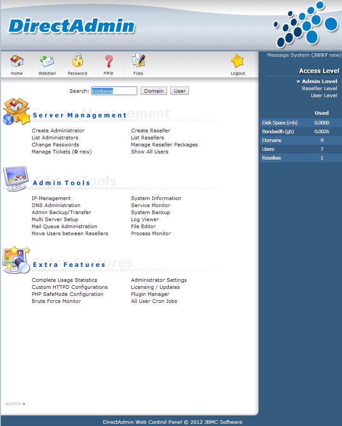The image size is (342, 426).
Task: Open Log Viewer
Action: click(x=145, y=219)
